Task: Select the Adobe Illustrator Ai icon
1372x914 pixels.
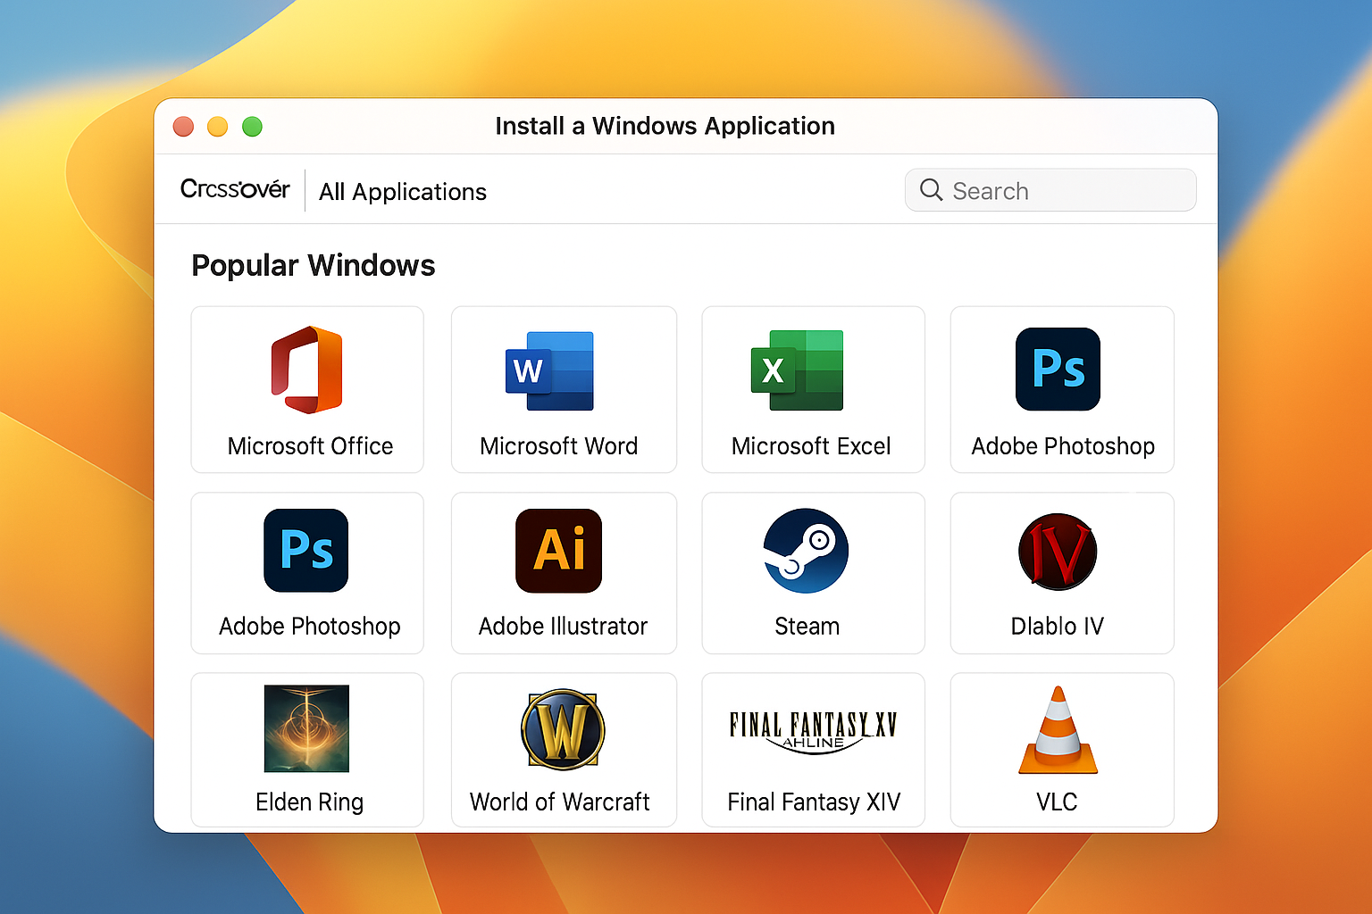Action: click(559, 550)
